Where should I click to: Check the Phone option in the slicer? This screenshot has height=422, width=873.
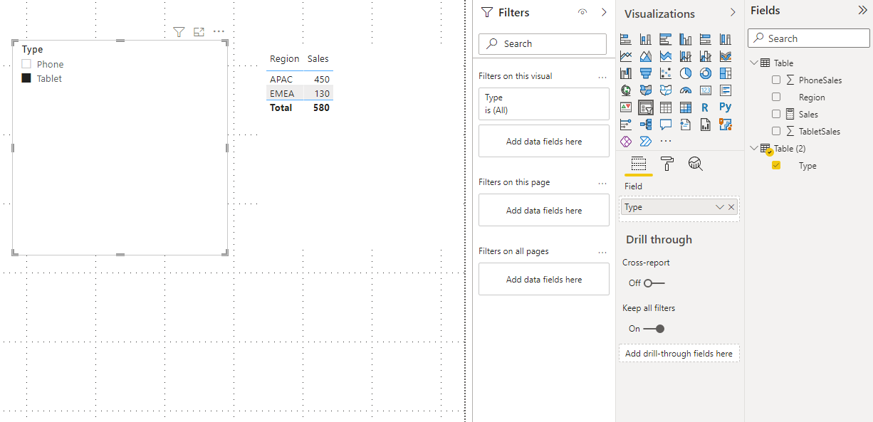coord(26,64)
